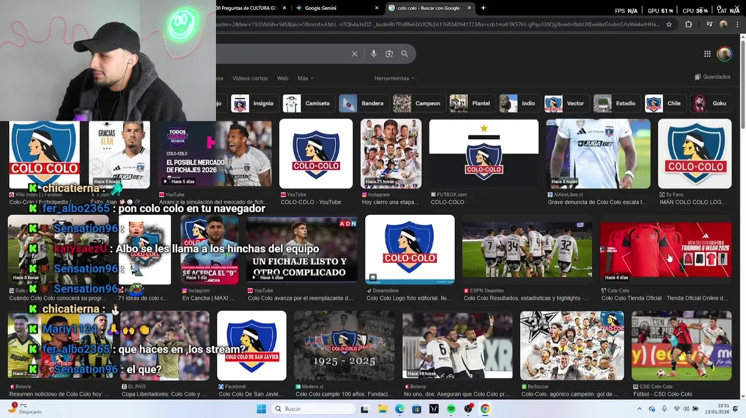Open the FUTBOX.com COLO-COLO flag image
The width and height of the screenshot is (746, 418).
point(484,154)
